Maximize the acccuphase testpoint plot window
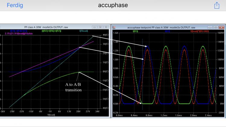This screenshot has width=226, height=127. tap(216, 27)
